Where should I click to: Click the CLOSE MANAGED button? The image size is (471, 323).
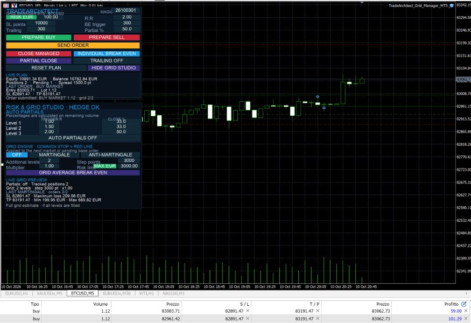tap(38, 53)
